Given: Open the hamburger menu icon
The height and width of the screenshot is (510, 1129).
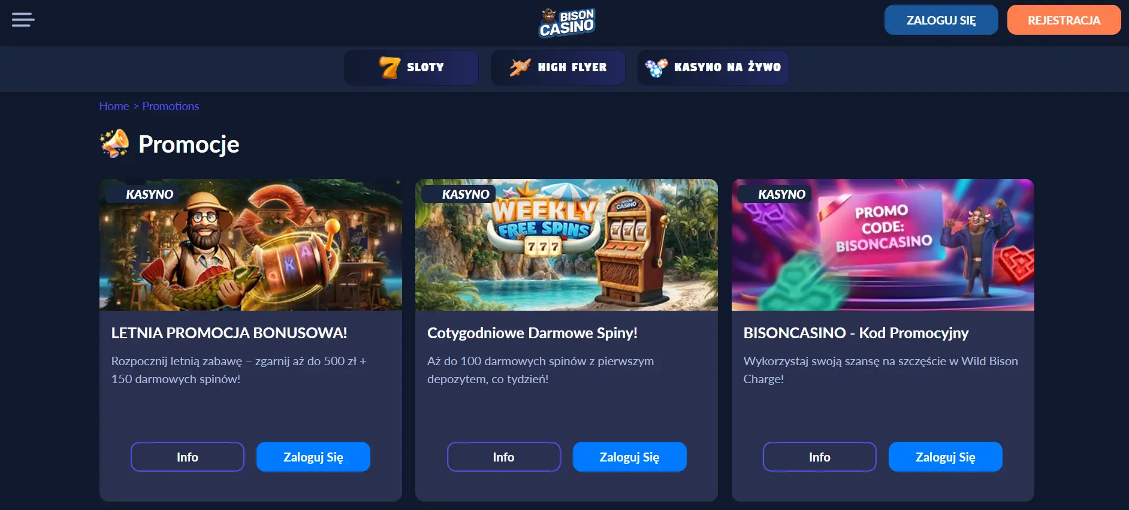Looking at the screenshot, I should click(x=23, y=20).
